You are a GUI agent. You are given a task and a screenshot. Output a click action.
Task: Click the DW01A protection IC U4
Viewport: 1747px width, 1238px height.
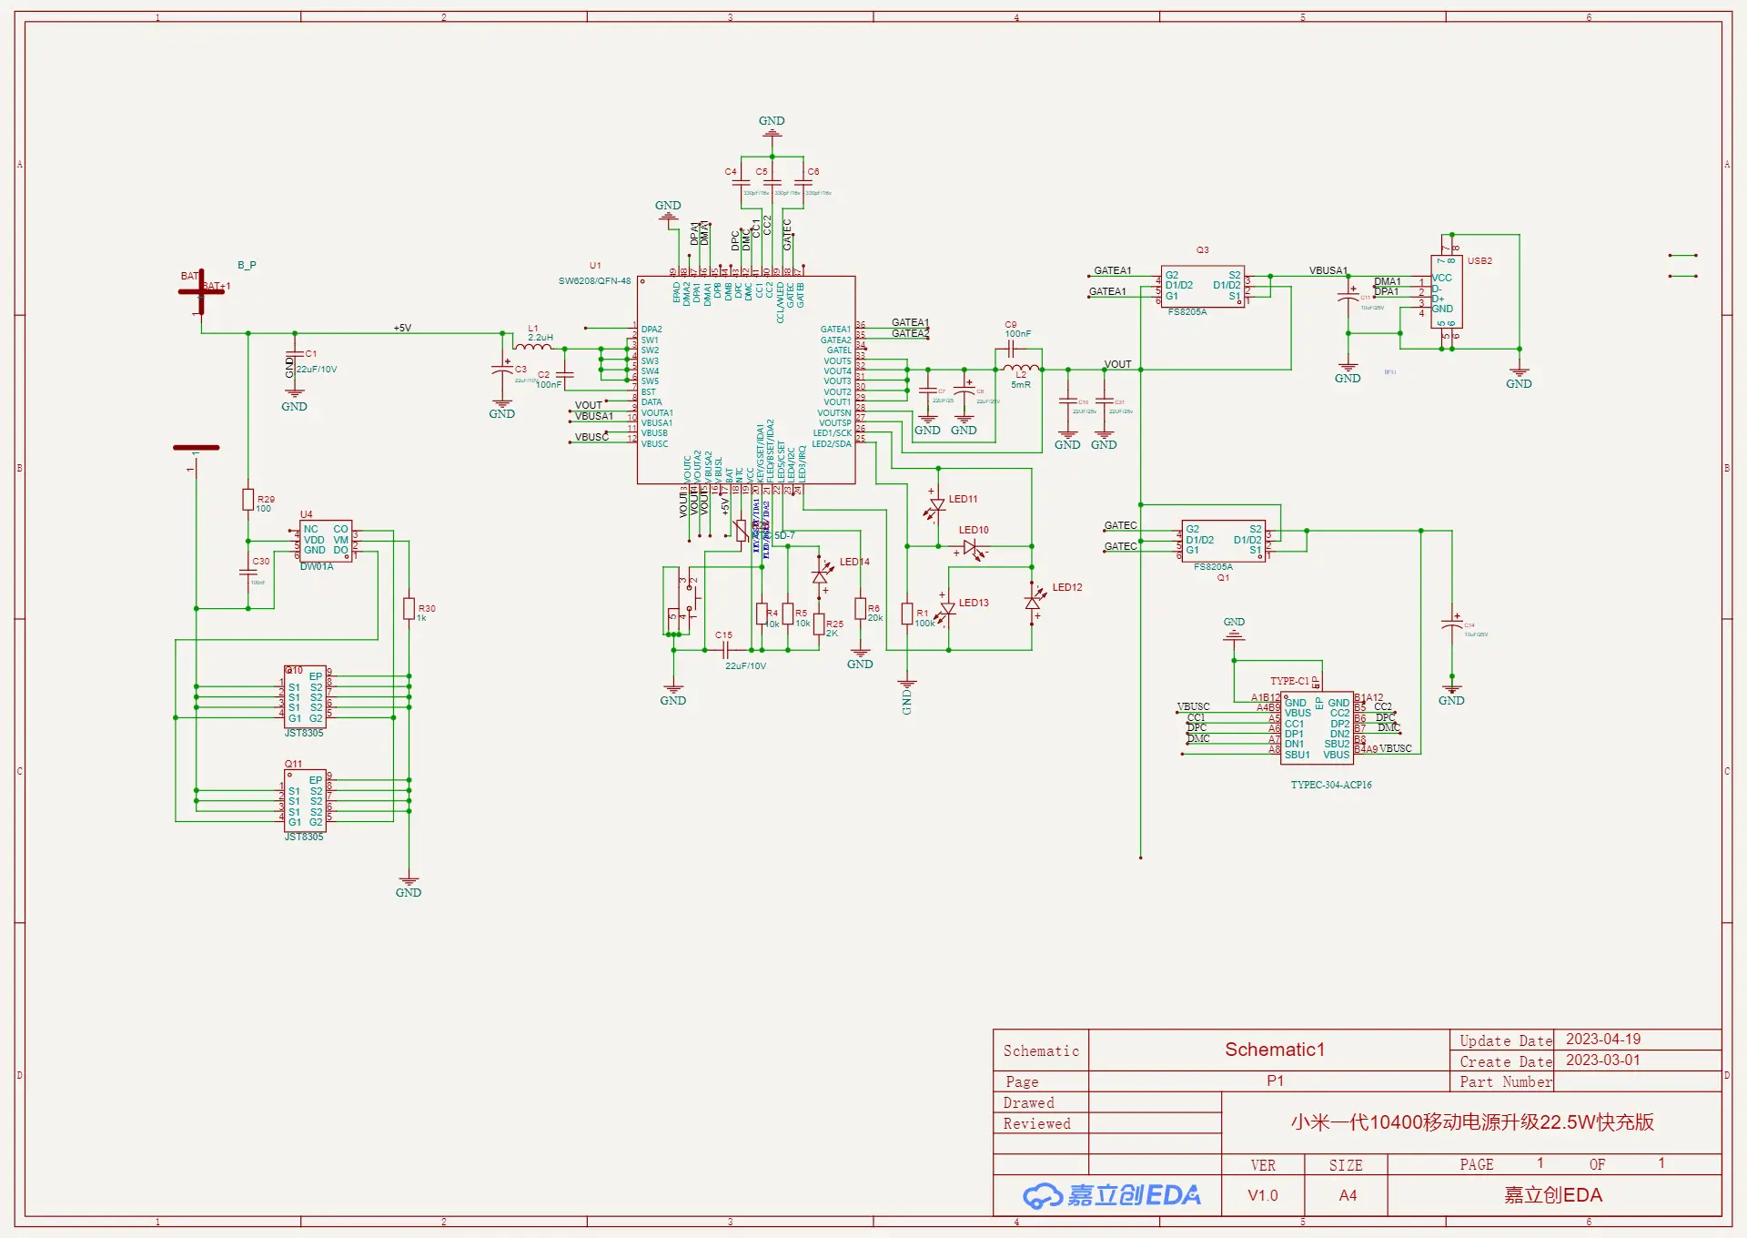326,540
